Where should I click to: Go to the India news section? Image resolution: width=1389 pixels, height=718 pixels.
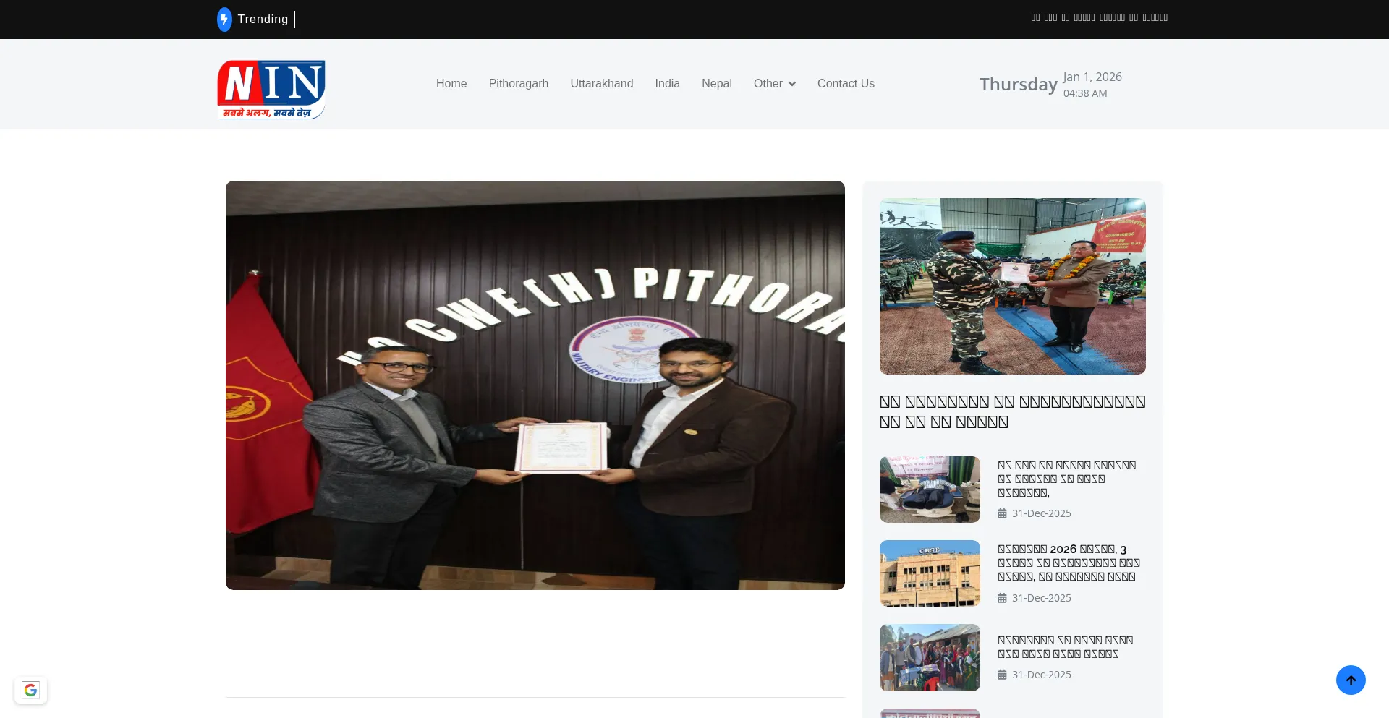click(667, 83)
